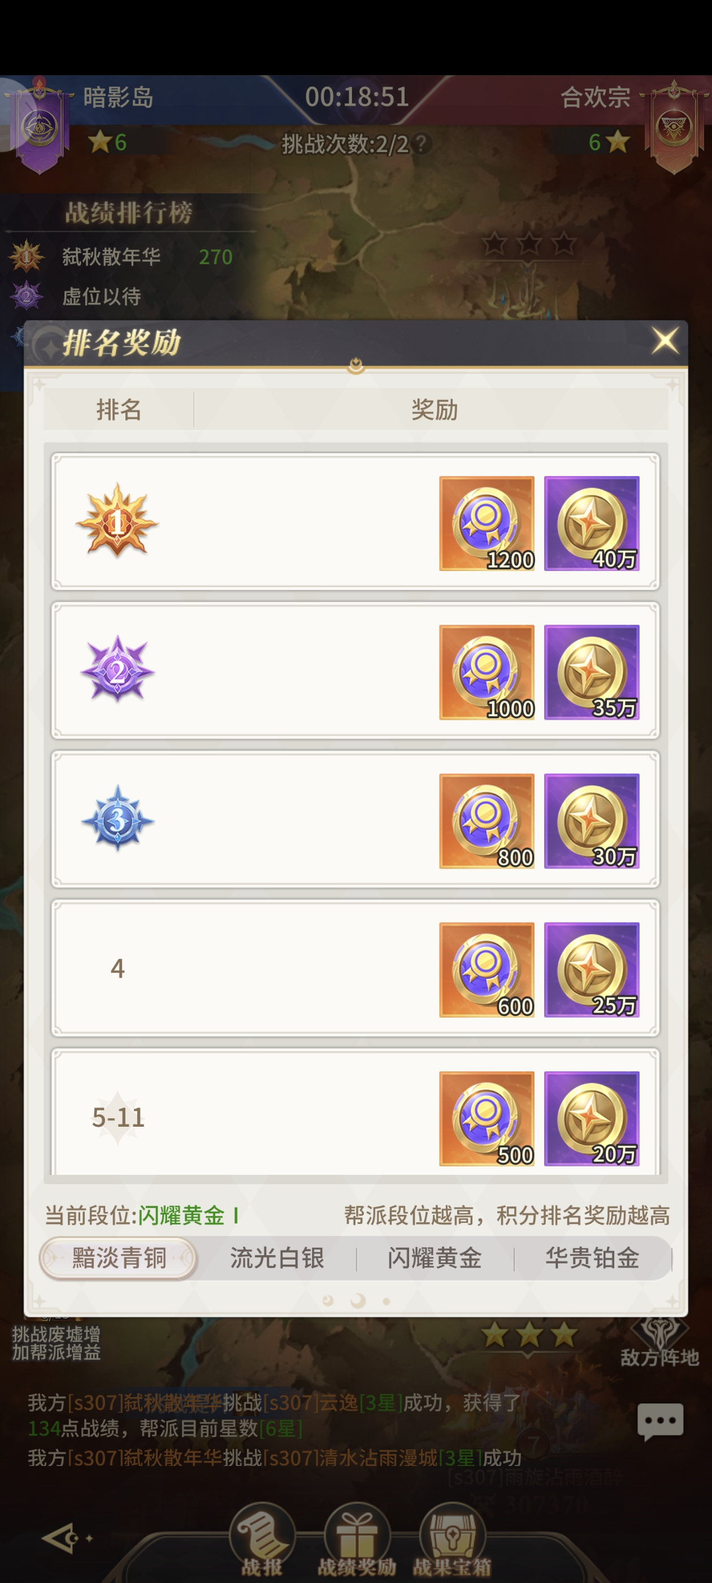Select the 黯淡青铜 tier tab
Image resolution: width=712 pixels, height=1583 pixels.
point(119,1258)
